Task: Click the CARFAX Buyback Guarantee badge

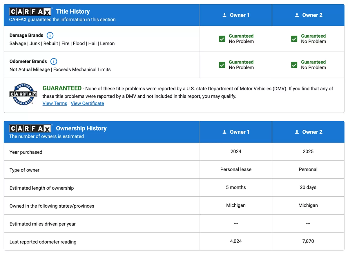Action: pyautogui.click(x=23, y=95)
